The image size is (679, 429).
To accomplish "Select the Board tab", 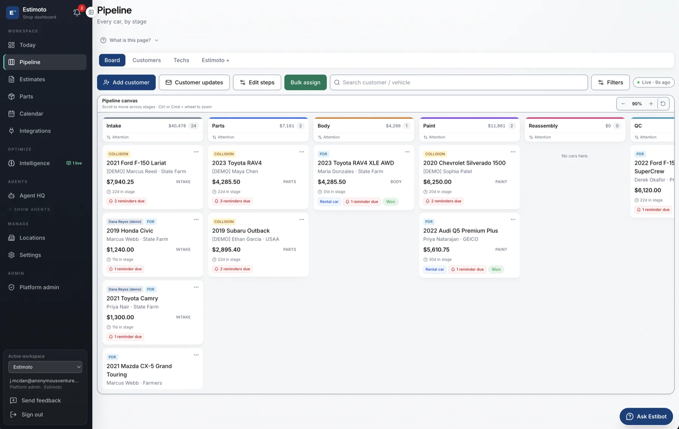I will [112, 60].
